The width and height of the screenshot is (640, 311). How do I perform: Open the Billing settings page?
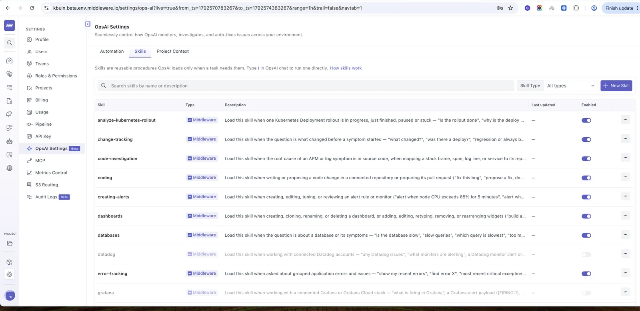click(x=41, y=100)
